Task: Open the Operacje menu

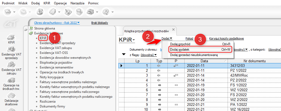Action: click(x=60, y=3)
